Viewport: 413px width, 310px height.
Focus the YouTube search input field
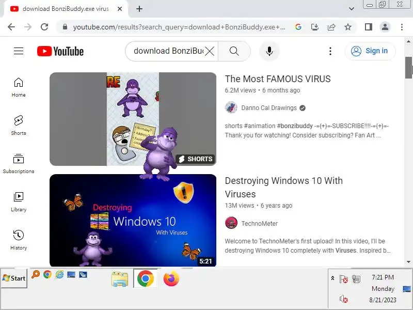(169, 51)
